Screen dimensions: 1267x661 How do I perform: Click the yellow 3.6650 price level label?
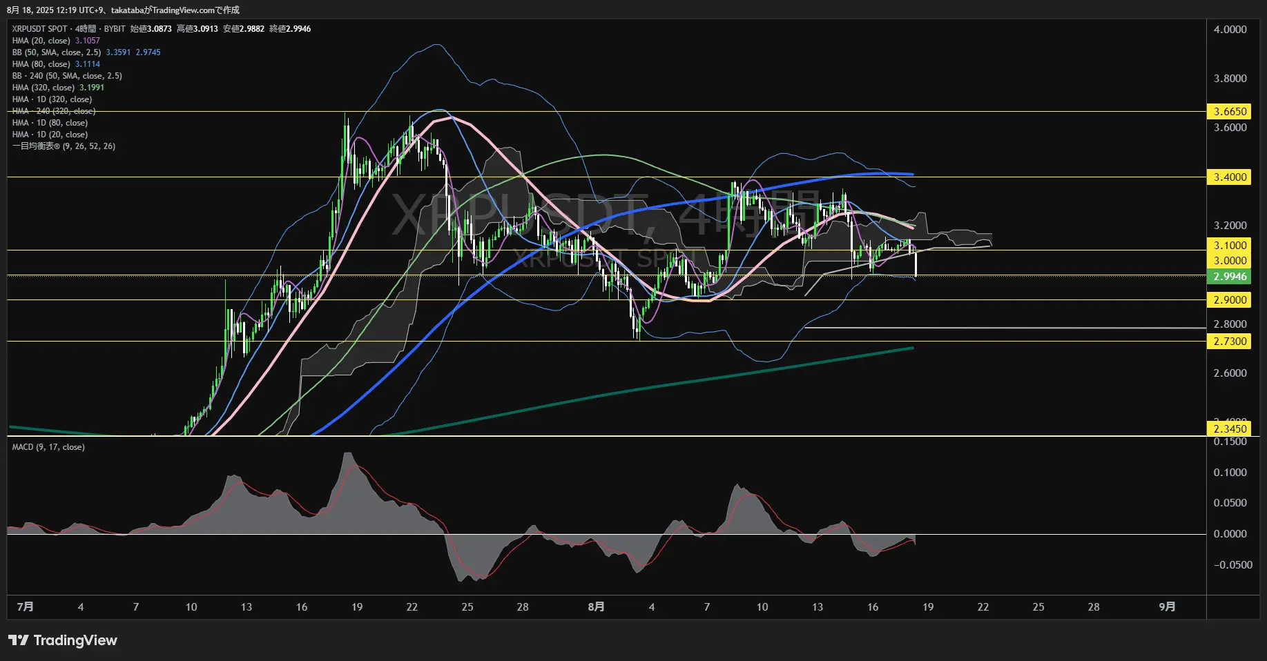[1229, 111]
